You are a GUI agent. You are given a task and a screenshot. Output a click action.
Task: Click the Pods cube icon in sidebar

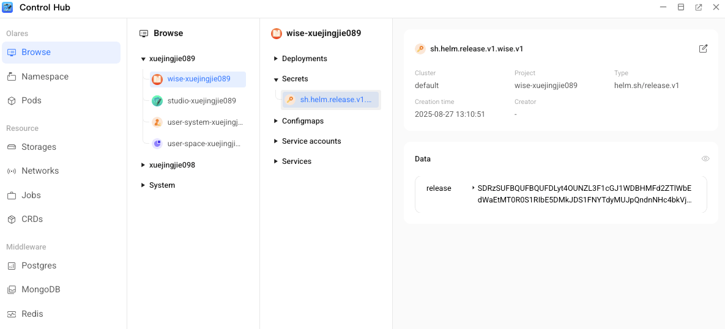point(12,101)
